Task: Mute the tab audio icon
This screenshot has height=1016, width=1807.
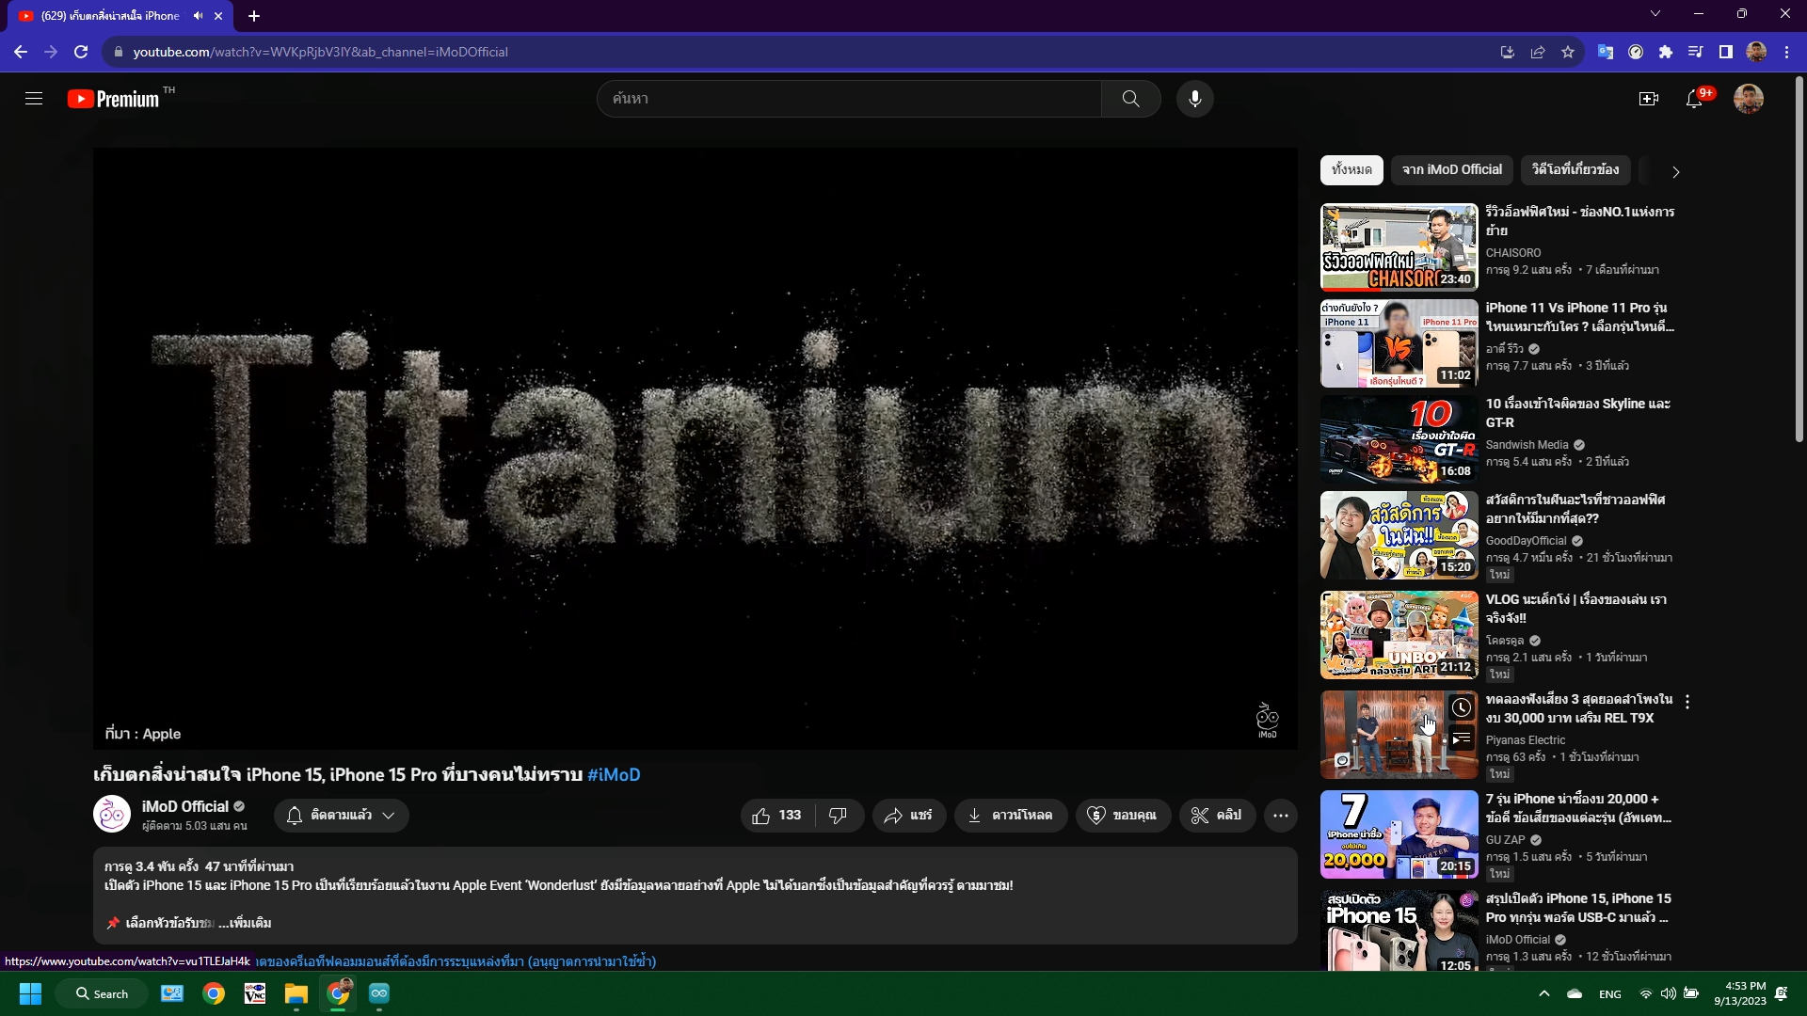Action: tap(198, 16)
